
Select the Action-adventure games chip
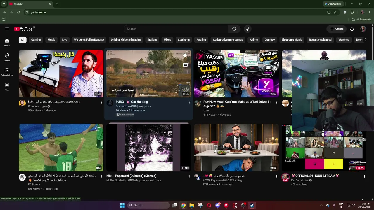click(x=228, y=40)
